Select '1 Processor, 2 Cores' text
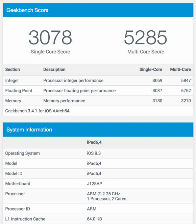This screenshot has width=196, height=224. point(106,199)
